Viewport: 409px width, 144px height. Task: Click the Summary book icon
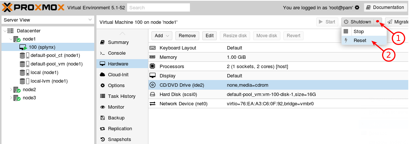pos(102,42)
